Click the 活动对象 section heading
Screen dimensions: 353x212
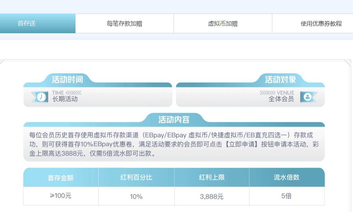tap(280, 79)
